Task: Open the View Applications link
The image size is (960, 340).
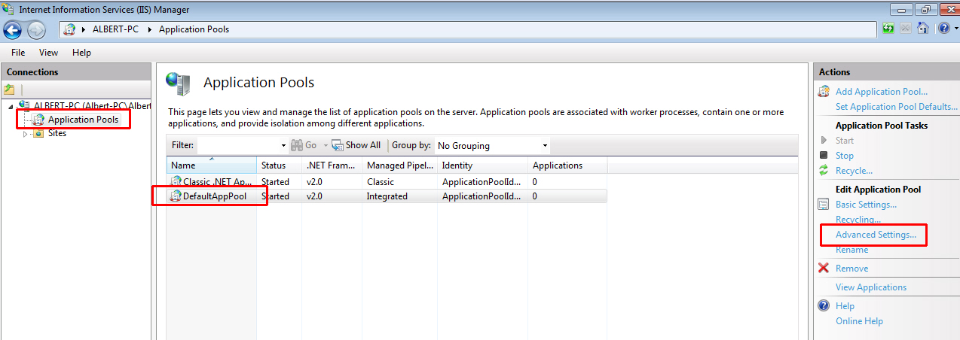Action: (x=871, y=287)
